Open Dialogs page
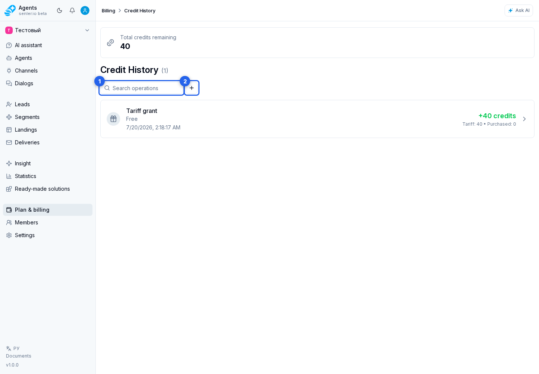Screen dimensions: 539x374 pyautogui.click(x=48, y=83)
